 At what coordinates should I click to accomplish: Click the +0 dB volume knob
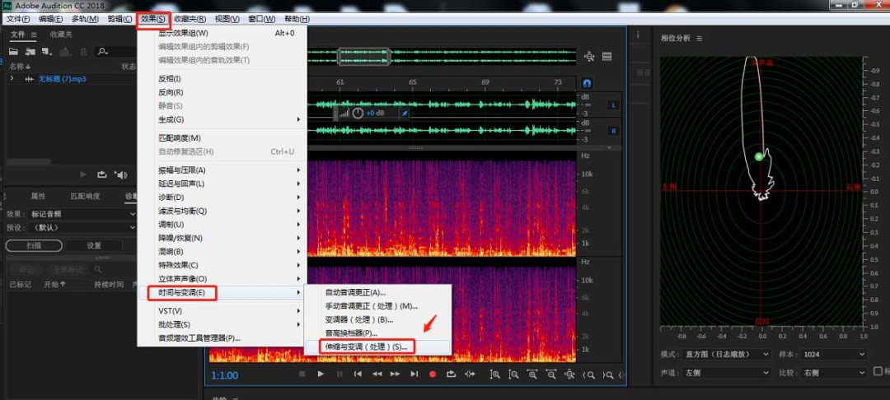[358, 113]
